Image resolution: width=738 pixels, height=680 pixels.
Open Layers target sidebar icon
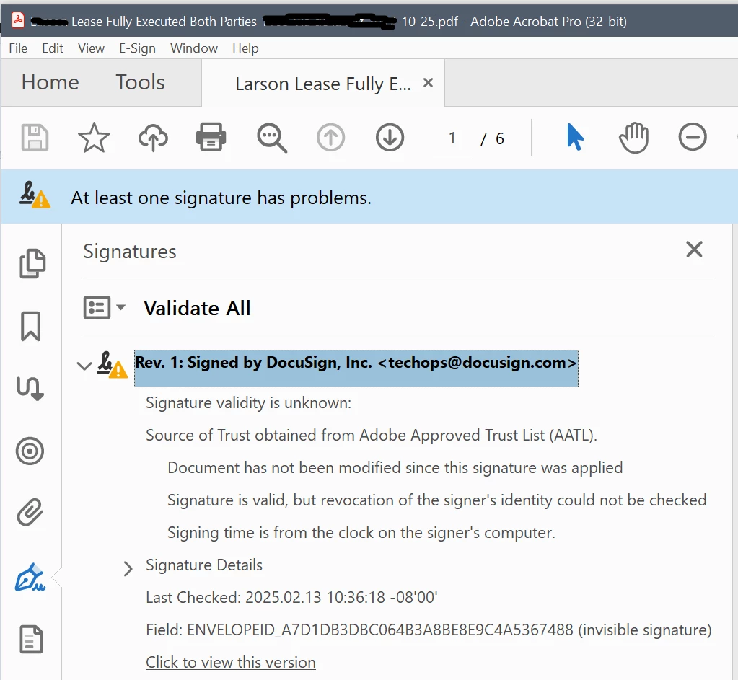30,451
